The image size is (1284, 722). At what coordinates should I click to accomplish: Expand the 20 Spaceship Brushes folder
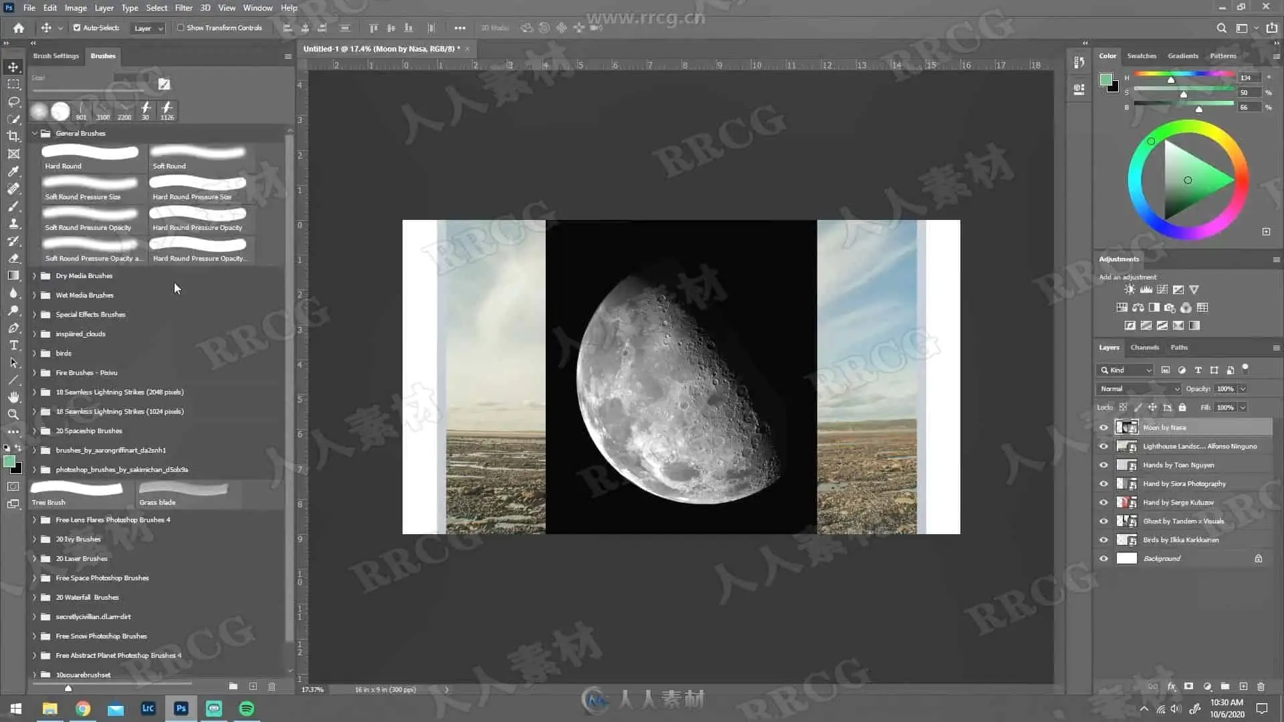35,431
